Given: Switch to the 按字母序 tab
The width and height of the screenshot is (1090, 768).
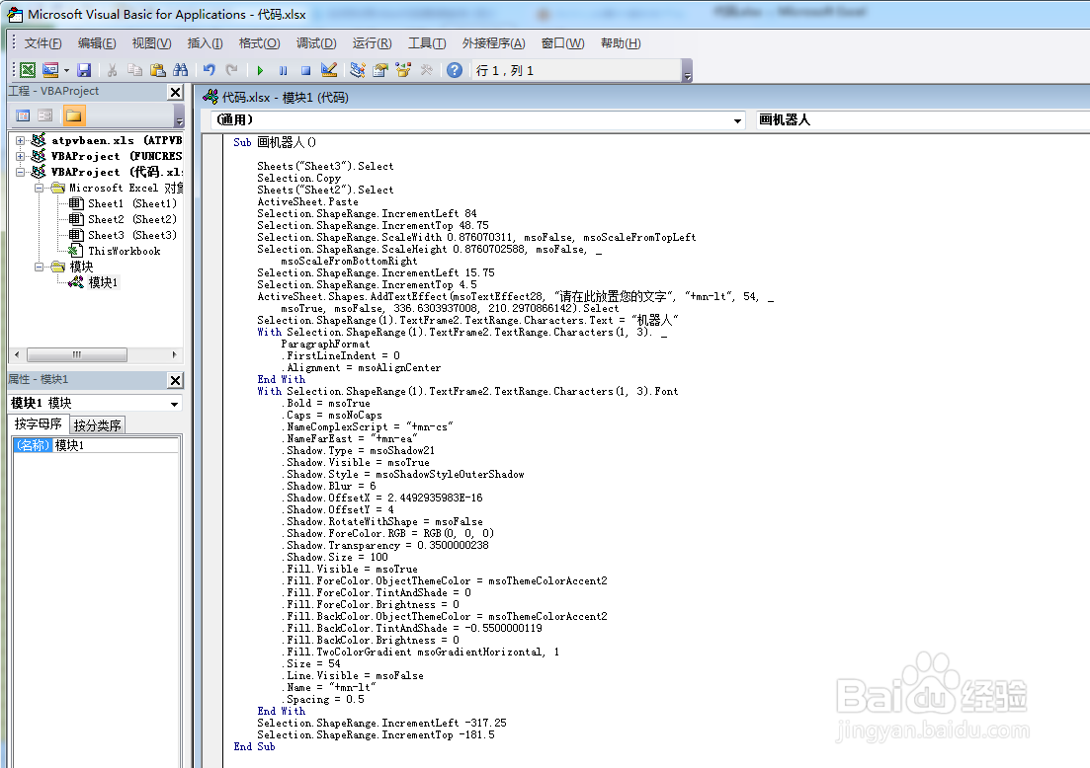Looking at the screenshot, I should tap(39, 424).
